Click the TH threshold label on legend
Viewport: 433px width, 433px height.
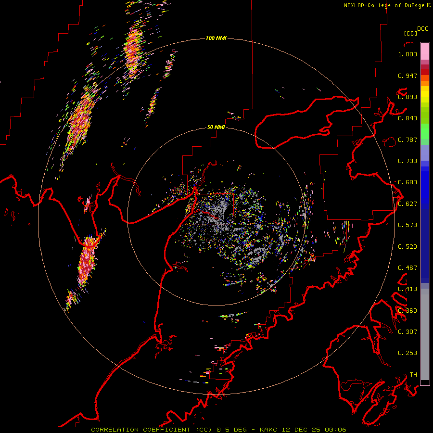tap(413, 374)
